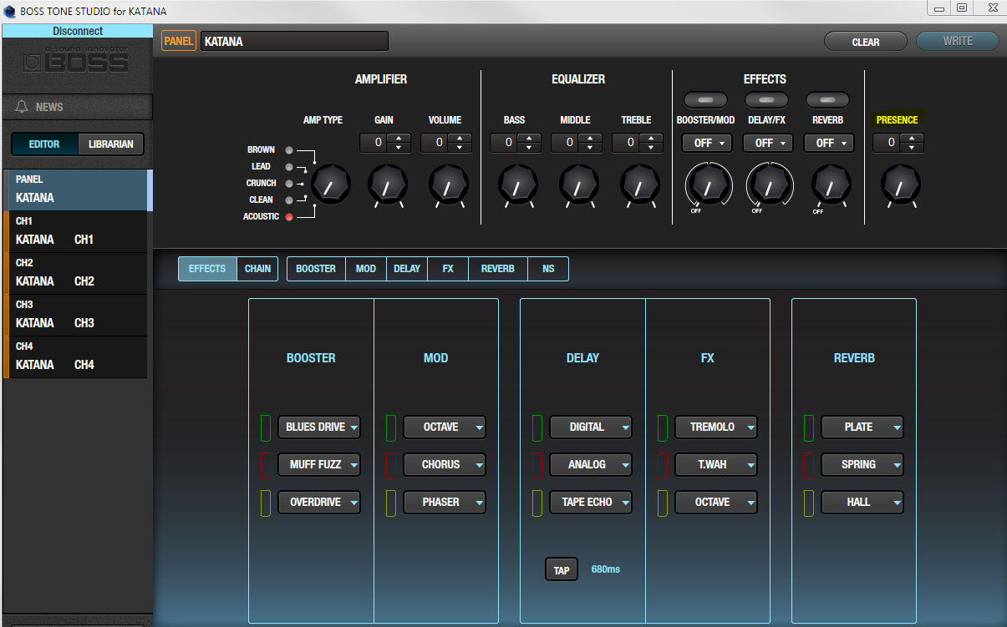The image size is (1007, 627).
Task: Click the orange Panel button
Action: pyautogui.click(x=179, y=41)
